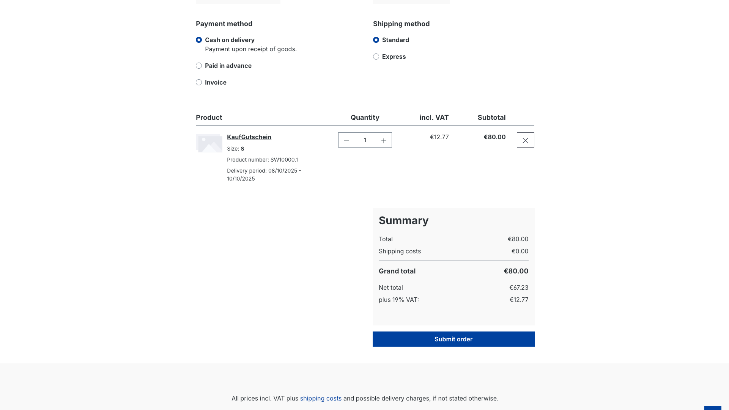Select the Invoice payment radio button

[x=199, y=82]
